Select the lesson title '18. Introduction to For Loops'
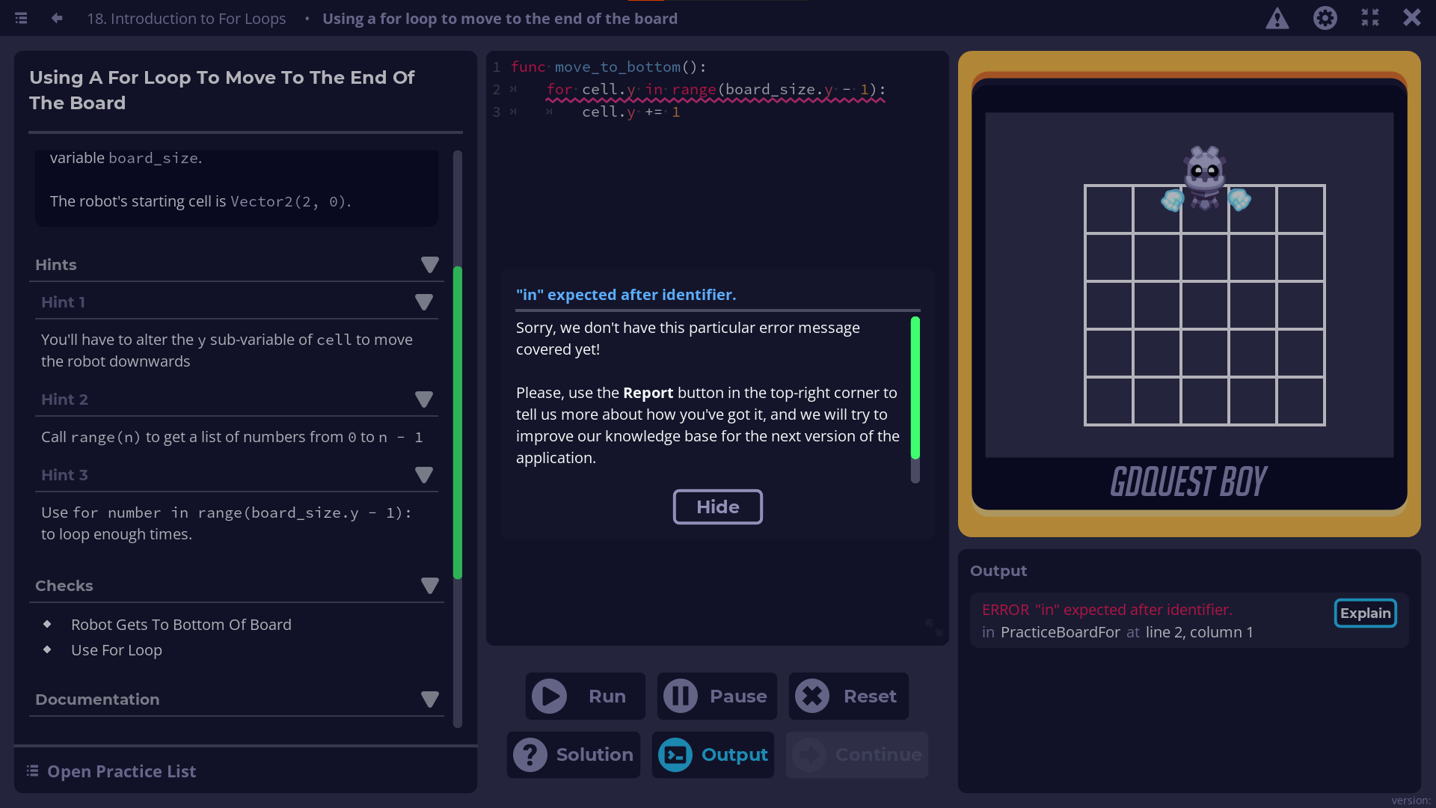This screenshot has height=808, width=1436. pyautogui.click(x=186, y=18)
